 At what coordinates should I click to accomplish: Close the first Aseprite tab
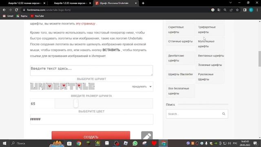44,3
